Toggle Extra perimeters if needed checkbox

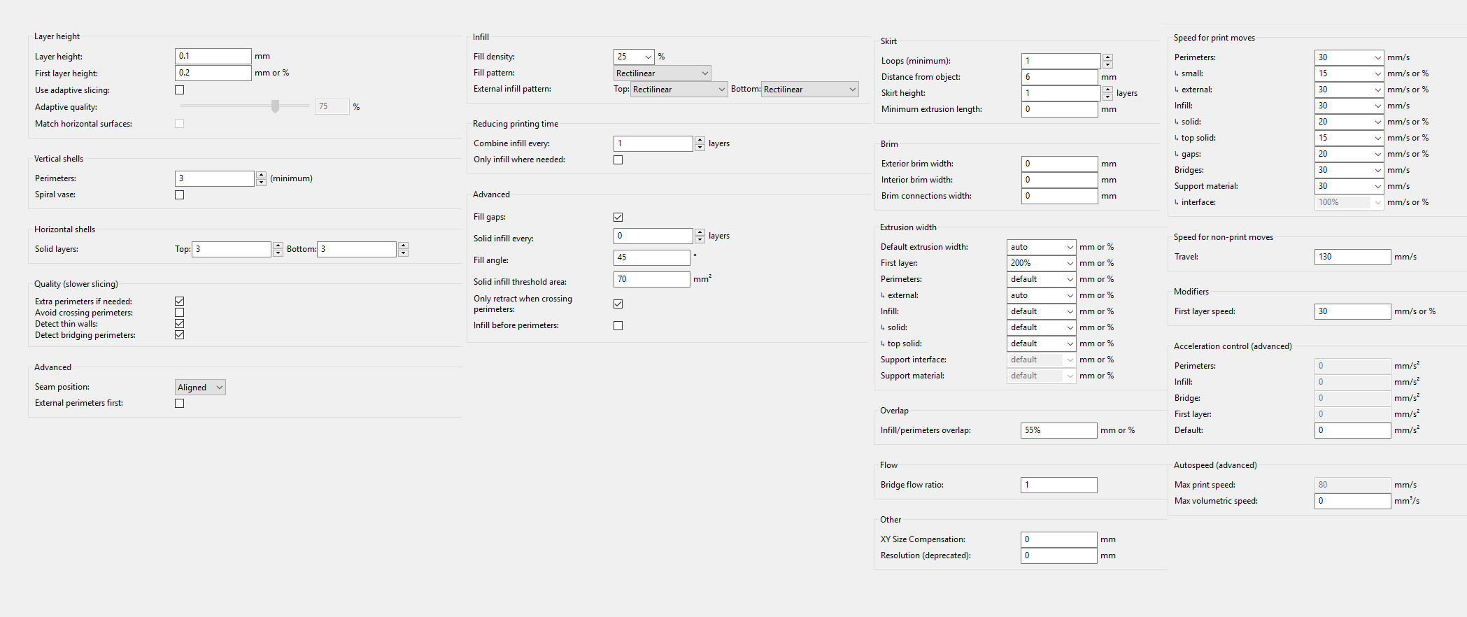click(x=179, y=302)
